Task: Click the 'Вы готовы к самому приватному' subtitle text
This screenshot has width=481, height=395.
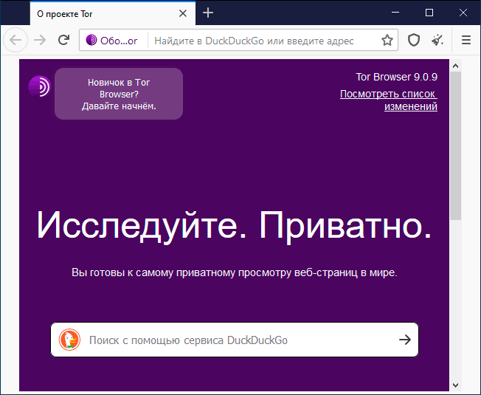Action: [235, 272]
